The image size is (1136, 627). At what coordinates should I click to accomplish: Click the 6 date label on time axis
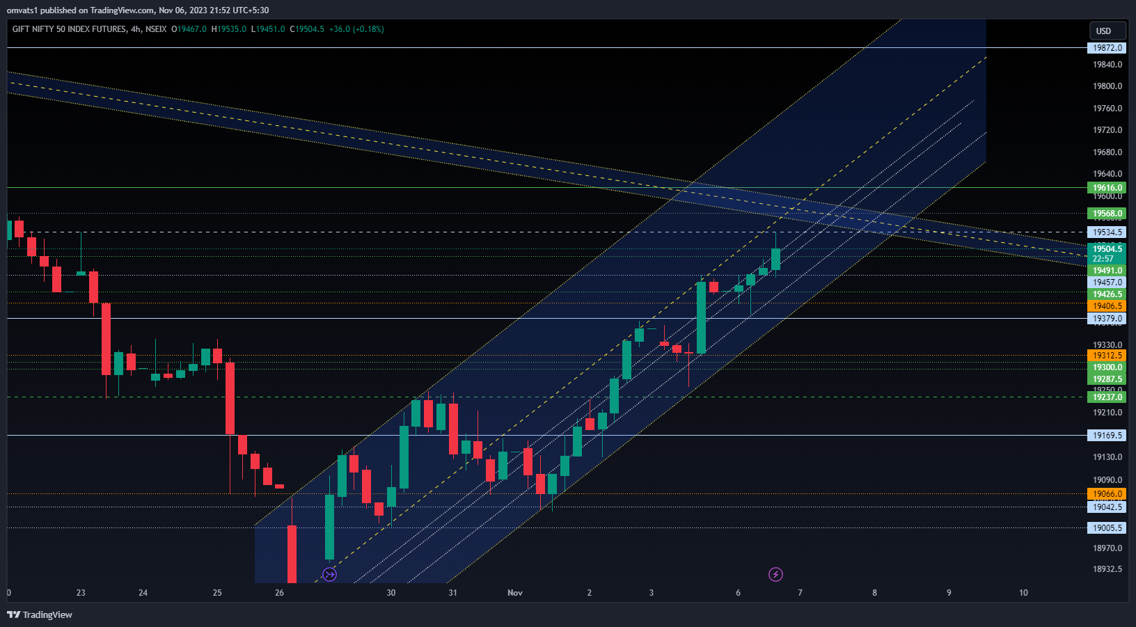coord(738,593)
